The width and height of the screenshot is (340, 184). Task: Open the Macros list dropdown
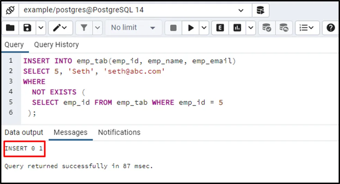tap(307, 28)
